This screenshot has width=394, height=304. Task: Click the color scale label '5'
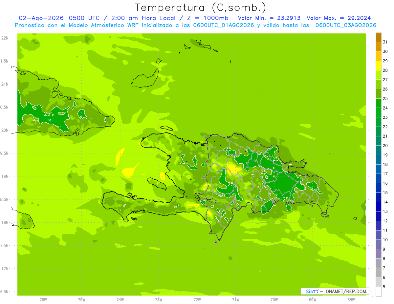point(384,287)
